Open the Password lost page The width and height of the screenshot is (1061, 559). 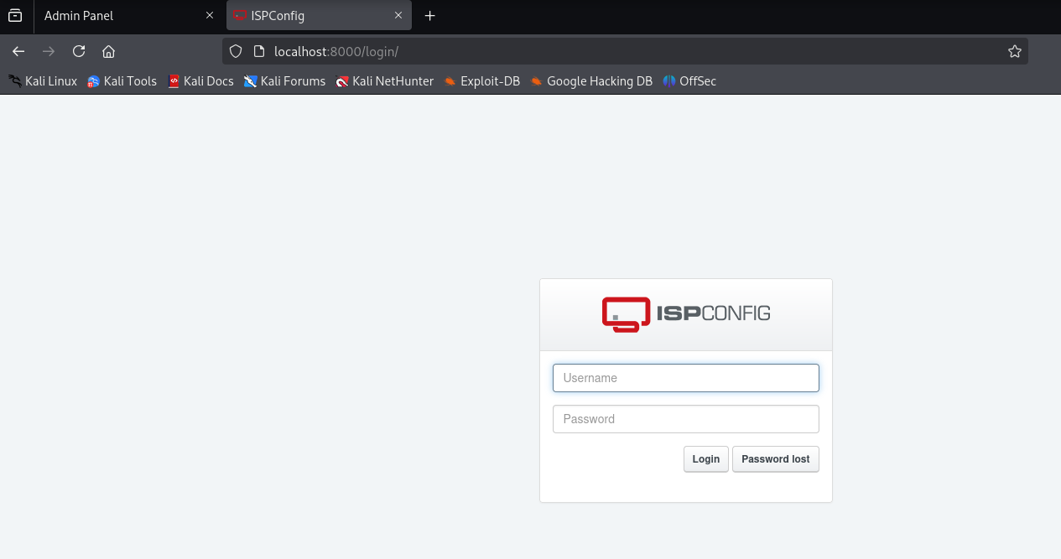coord(775,459)
